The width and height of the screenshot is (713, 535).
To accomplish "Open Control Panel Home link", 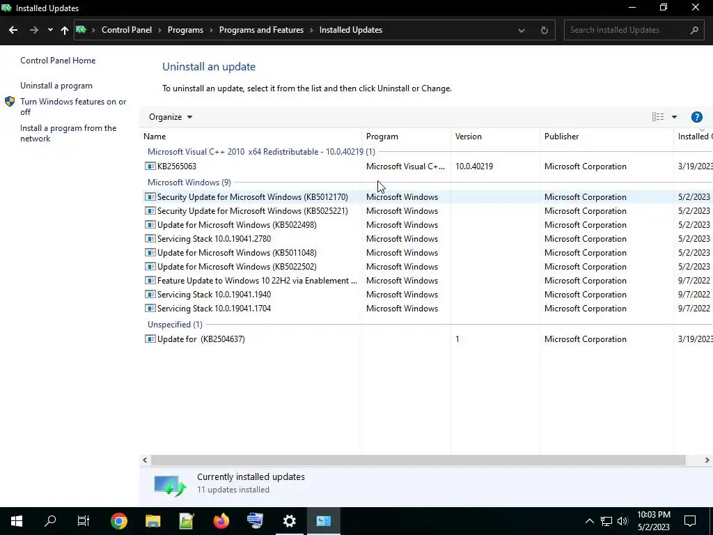I will click(x=58, y=61).
